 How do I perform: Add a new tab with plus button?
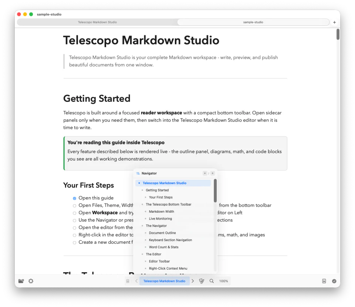pyautogui.click(x=334, y=22)
